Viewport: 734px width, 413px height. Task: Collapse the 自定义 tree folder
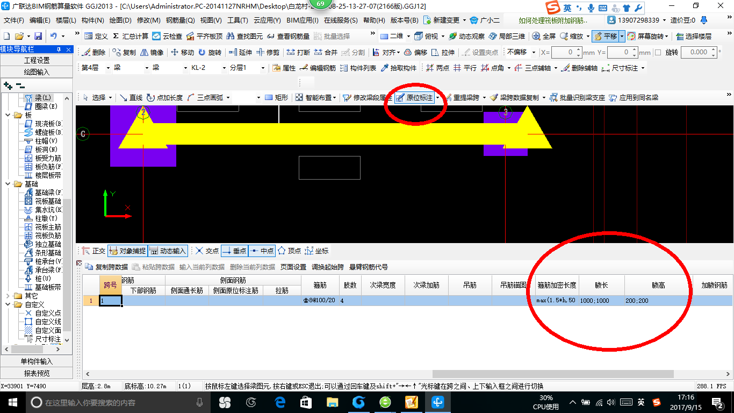click(8, 304)
